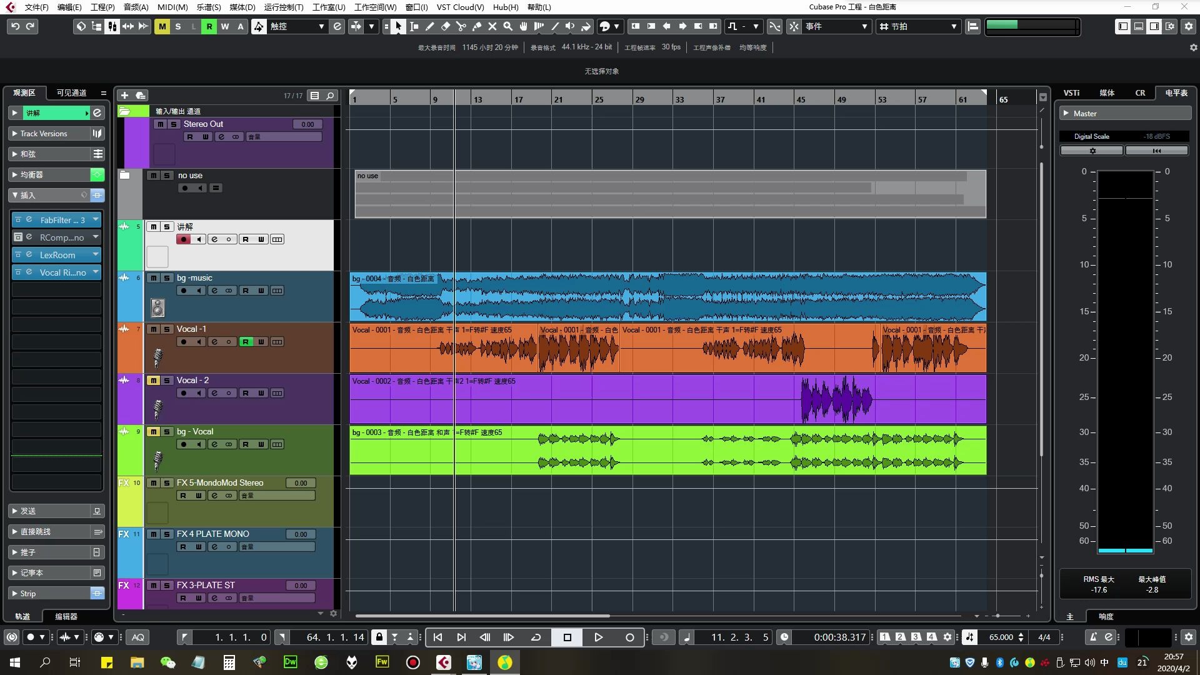Open the FabFilter insert slot dropdown

point(96,220)
